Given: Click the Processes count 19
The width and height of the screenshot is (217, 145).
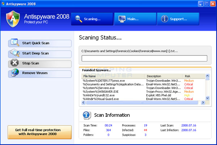Looking at the screenshot, I should point(145,126).
